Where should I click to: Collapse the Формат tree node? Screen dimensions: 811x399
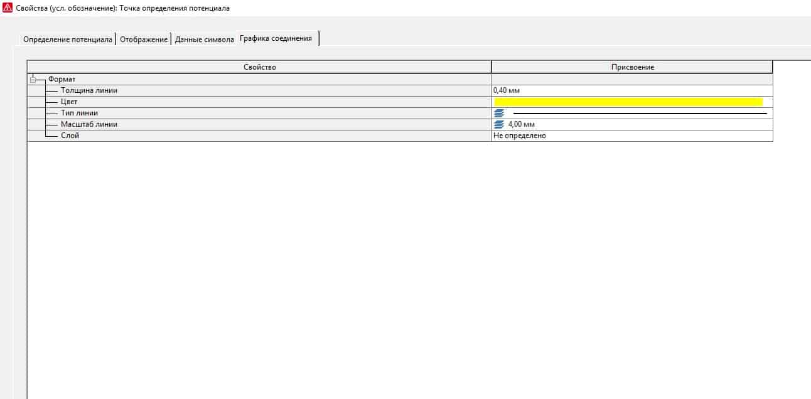(33, 80)
